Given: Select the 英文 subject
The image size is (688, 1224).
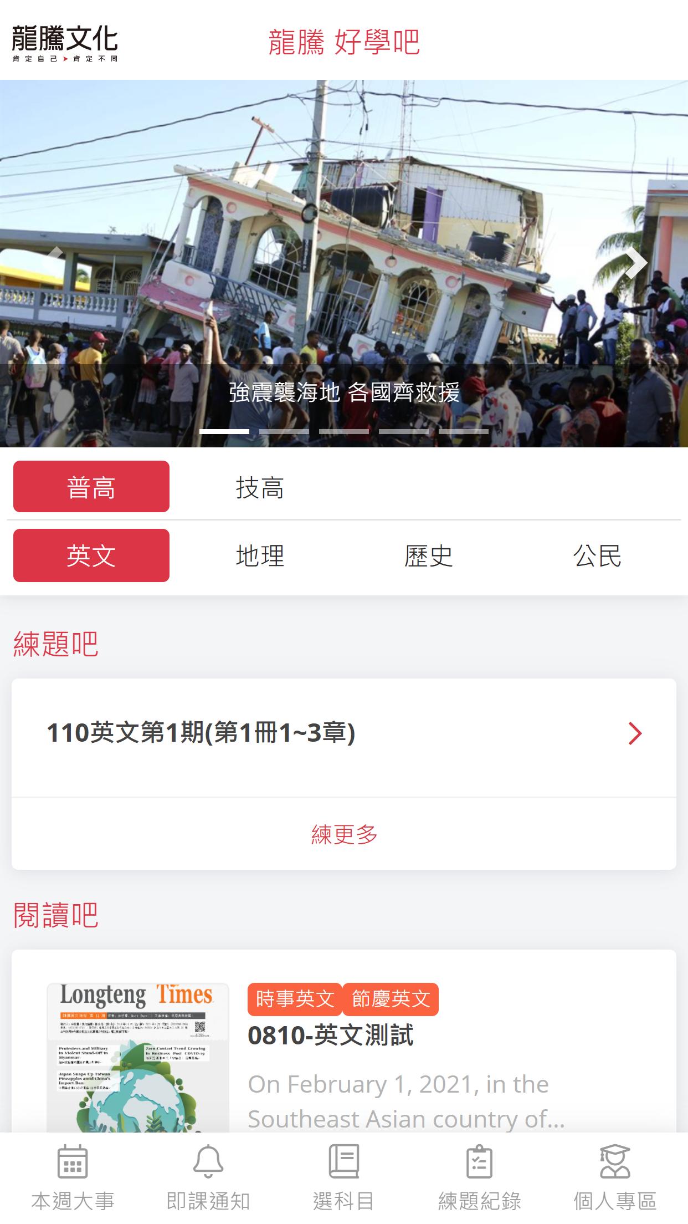Looking at the screenshot, I should click(x=91, y=555).
